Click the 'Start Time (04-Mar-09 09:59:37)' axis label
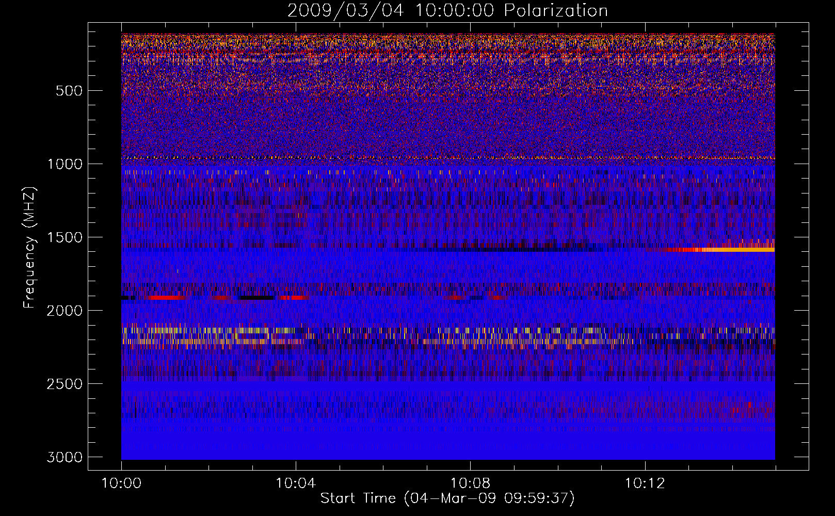 (x=447, y=498)
